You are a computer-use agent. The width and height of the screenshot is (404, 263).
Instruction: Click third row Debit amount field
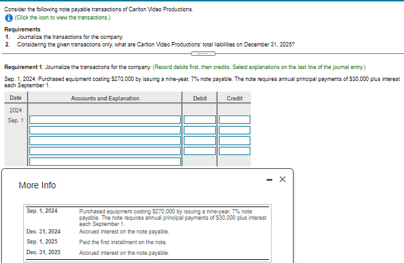(199, 141)
